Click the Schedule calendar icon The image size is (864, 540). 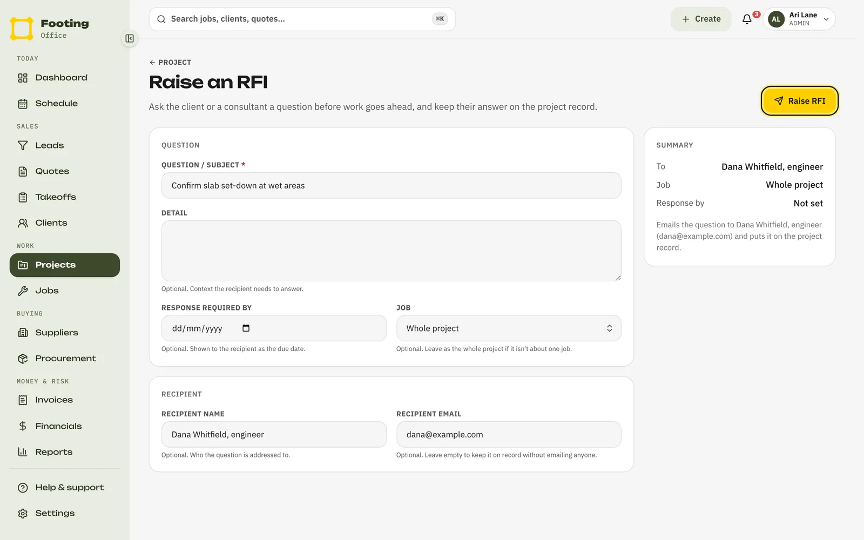coord(23,104)
